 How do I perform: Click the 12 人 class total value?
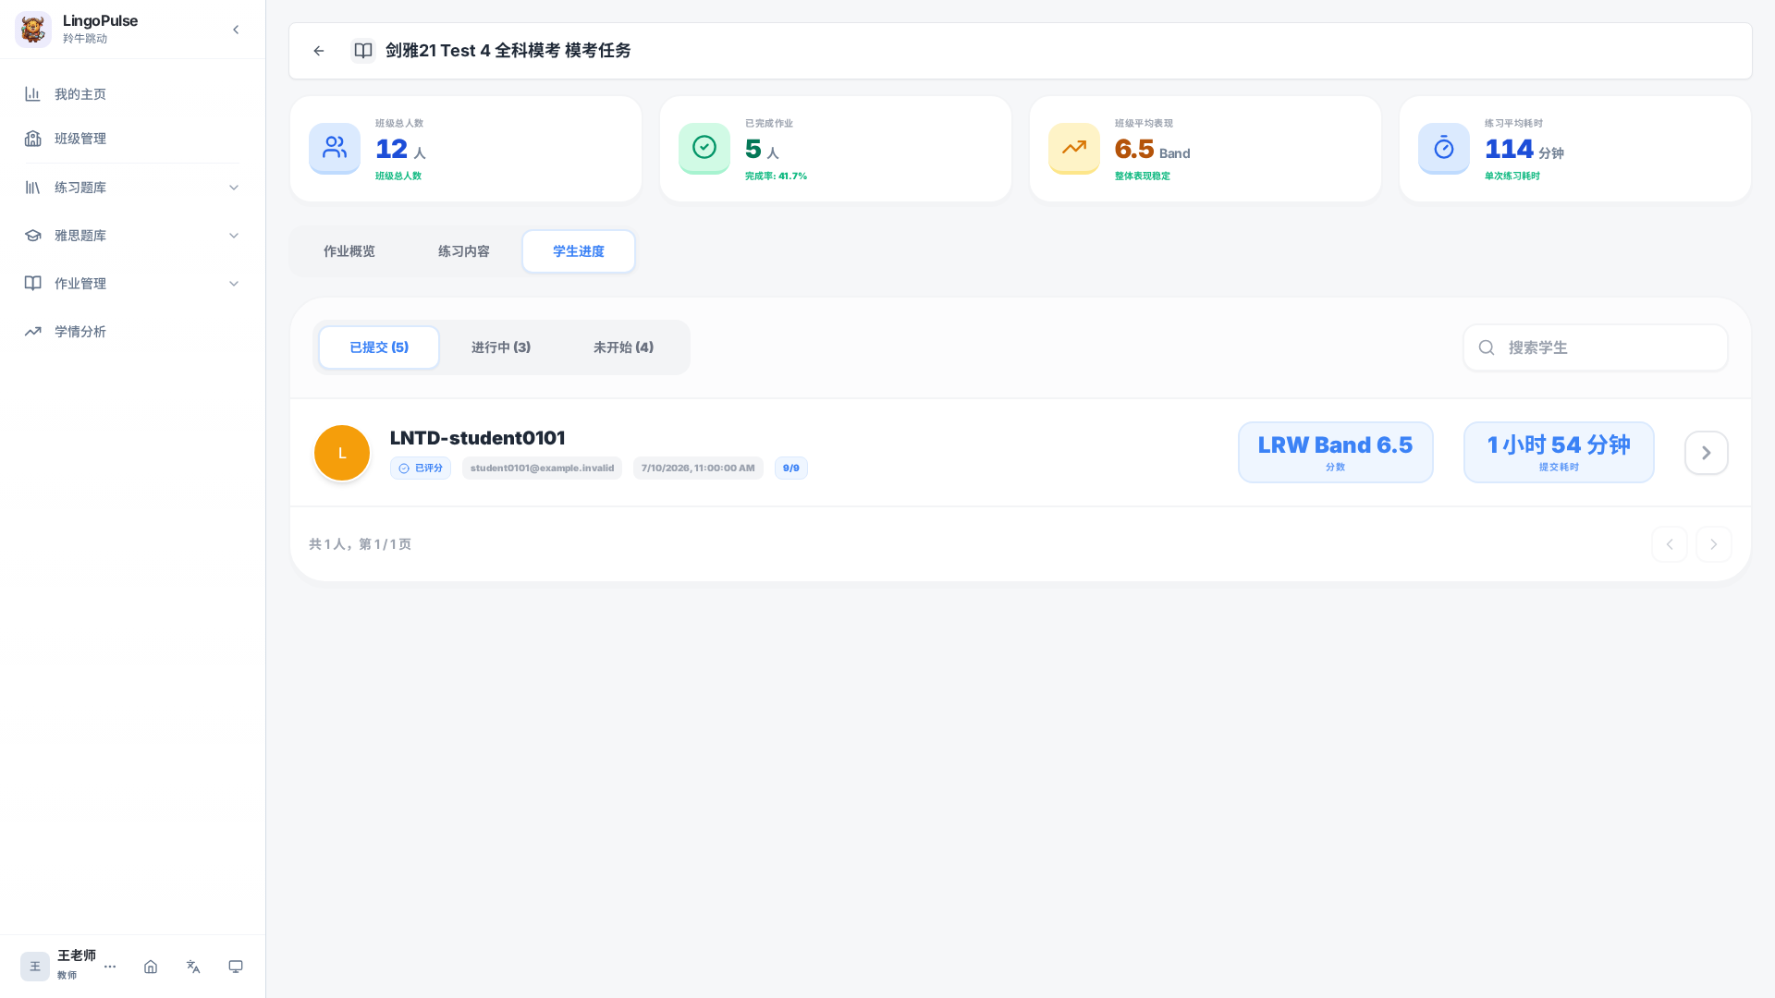point(400,150)
